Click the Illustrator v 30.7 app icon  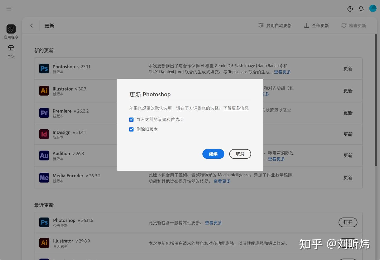click(x=44, y=91)
